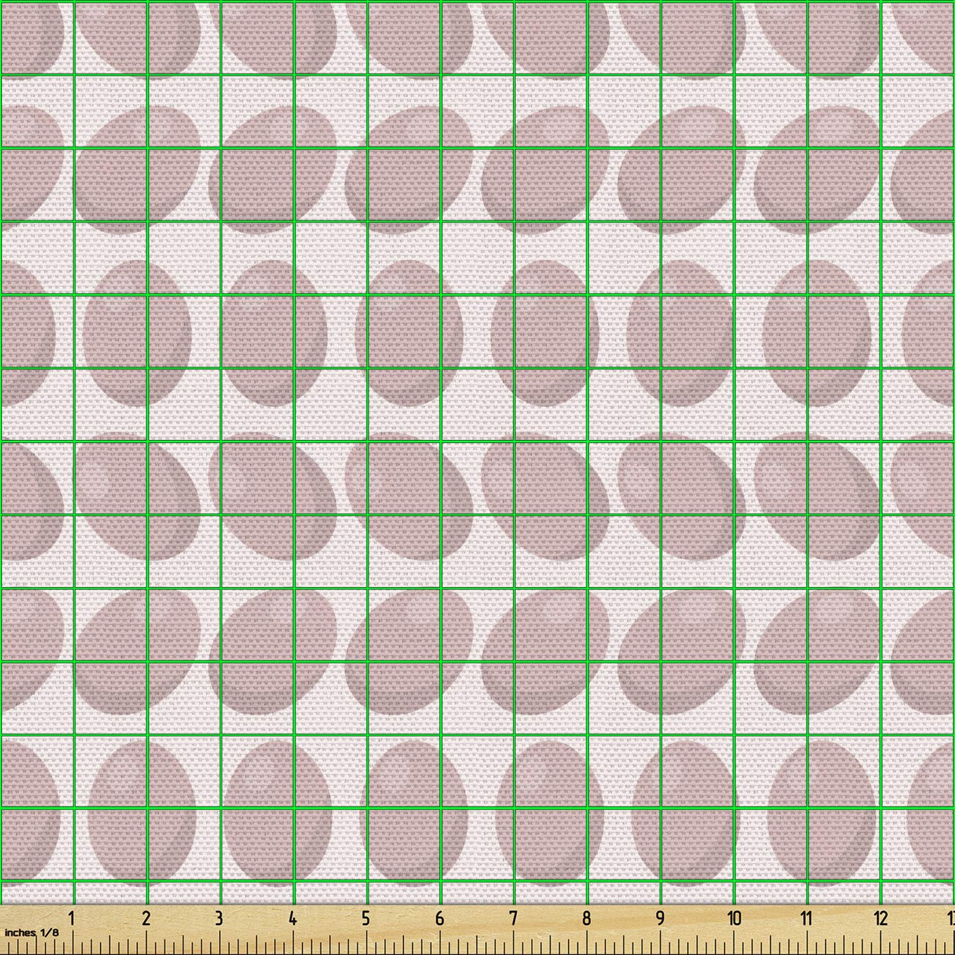Click the number 10 on the ruler

734,919
